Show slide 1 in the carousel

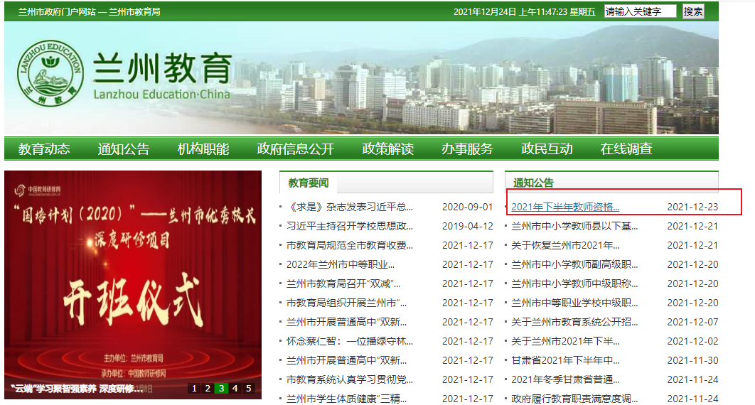(194, 388)
